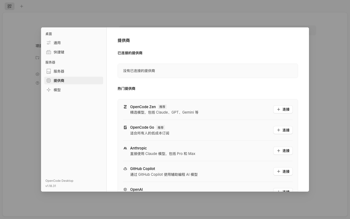Open the 快捷键 shortcuts section
The height and width of the screenshot is (219, 350).
click(x=74, y=52)
